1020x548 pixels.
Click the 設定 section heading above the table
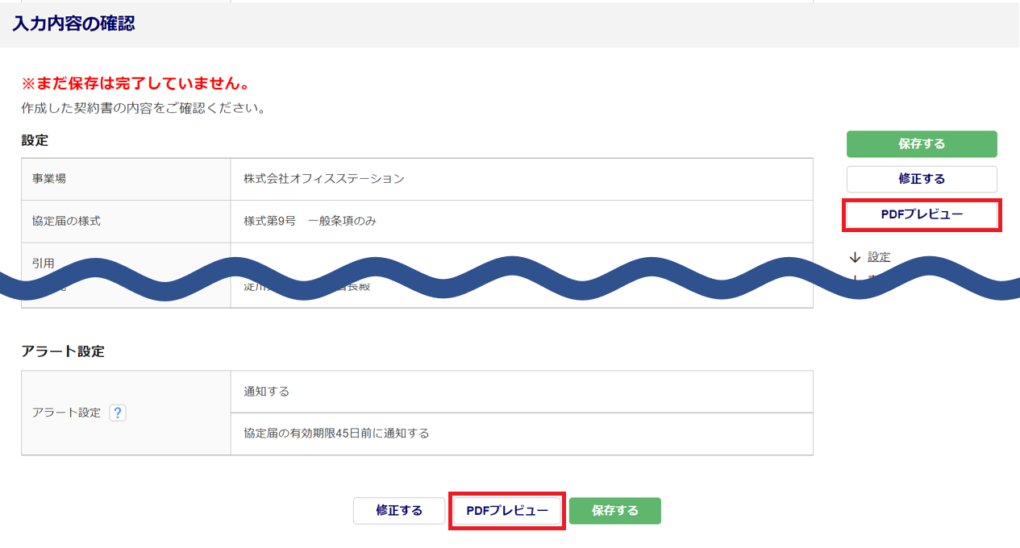(35, 140)
